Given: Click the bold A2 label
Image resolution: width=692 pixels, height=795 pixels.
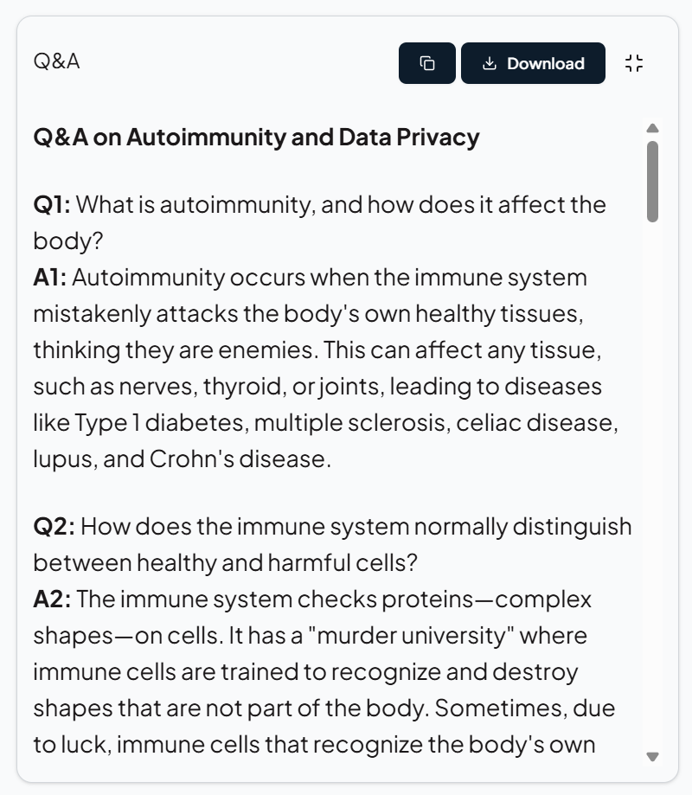Looking at the screenshot, I should (x=54, y=599).
